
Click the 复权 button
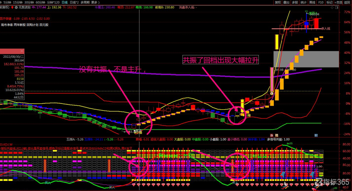pos(278,2)
